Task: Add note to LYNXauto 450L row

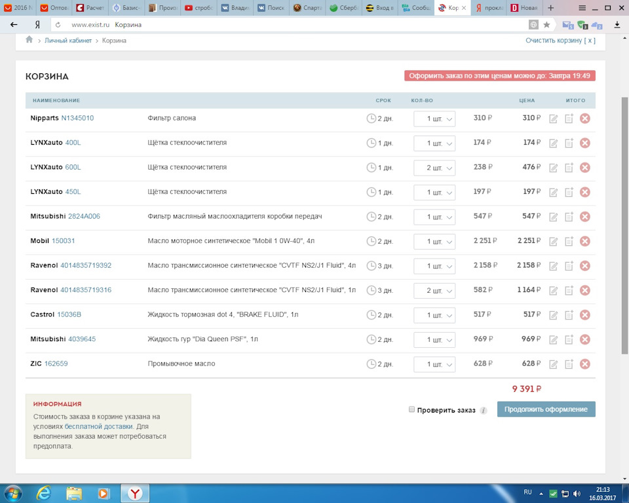Action: [x=569, y=192]
